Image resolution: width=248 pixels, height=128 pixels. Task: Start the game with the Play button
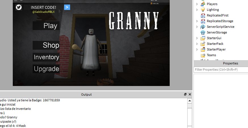point(46,26)
